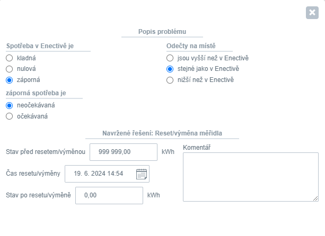Click the 'záporná spotřeba je' label
This screenshot has height=236, width=325.
coord(36,93)
